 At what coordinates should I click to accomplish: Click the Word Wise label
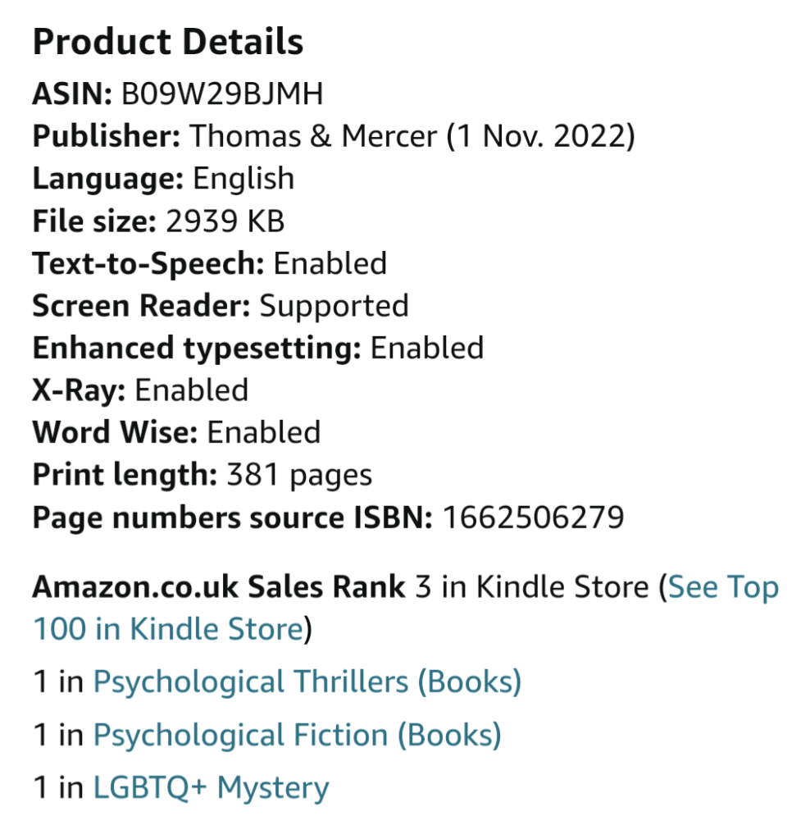[x=115, y=432]
